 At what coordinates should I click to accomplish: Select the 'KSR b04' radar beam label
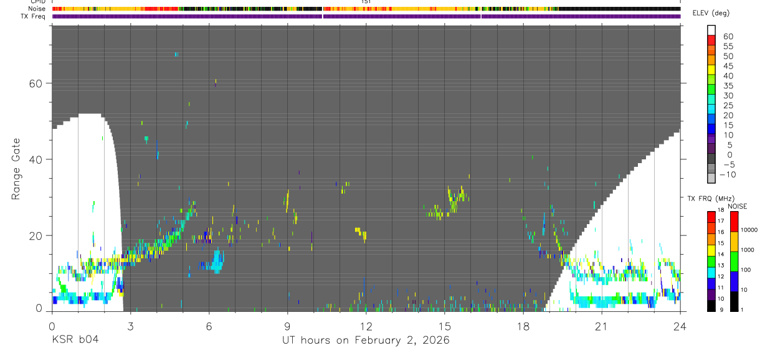pos(75,340)
